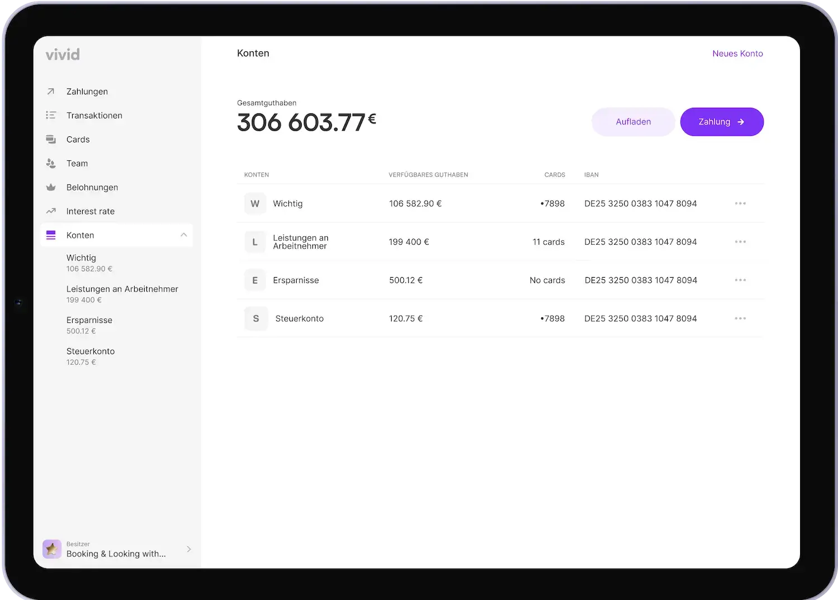Image resolution: width=838 pixels, height=600 pixels.
Task: Click the Konten page title
Action: [253, 53]
